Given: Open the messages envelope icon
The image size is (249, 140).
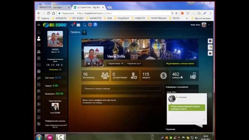Looking at the screenshot, I should pos(79,25).
